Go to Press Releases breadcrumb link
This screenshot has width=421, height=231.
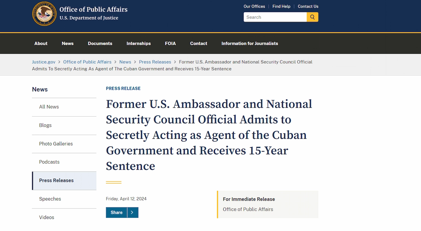point(155,62)
